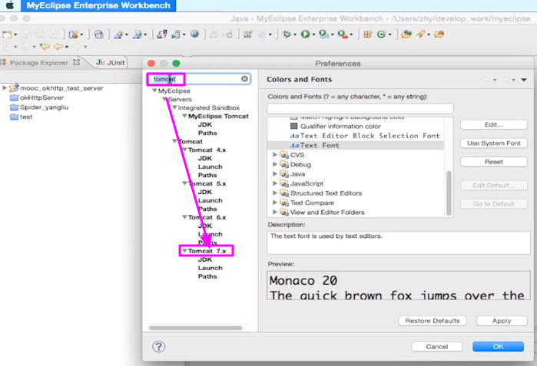Collapse the MyEclipse tree node
Viewport: 537px width, 366px height.
[154, 91]
